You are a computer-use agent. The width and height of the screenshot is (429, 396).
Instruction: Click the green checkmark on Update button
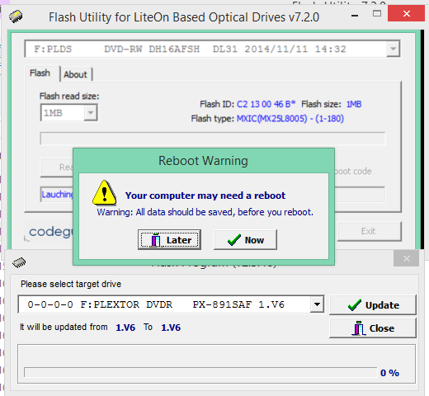tap(355, 305)
